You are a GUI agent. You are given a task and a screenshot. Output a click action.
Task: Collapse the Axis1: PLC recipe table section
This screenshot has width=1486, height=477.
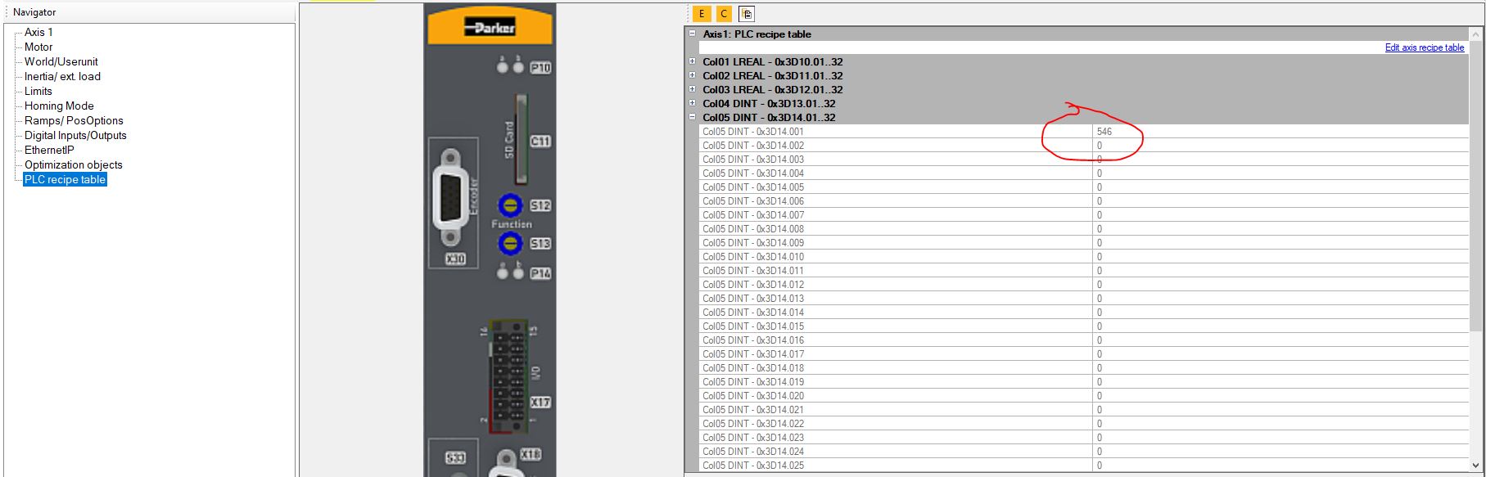(692, 34)
